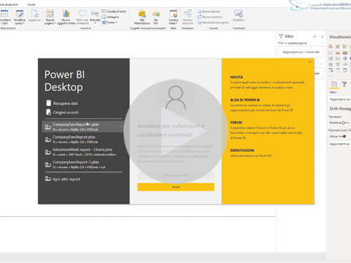Screen dimensions: 351x263
Task: Click Recupera dati in start dialog
Action: pos(62,103)
